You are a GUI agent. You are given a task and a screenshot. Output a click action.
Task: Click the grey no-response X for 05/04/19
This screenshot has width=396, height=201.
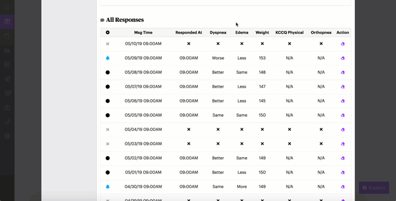108,129
